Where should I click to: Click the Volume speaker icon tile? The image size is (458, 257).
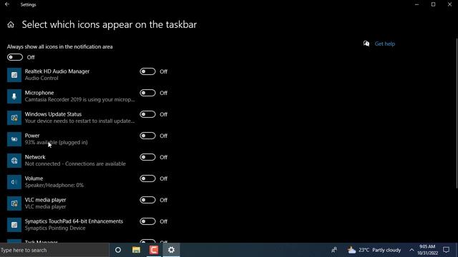coord(14,182)
